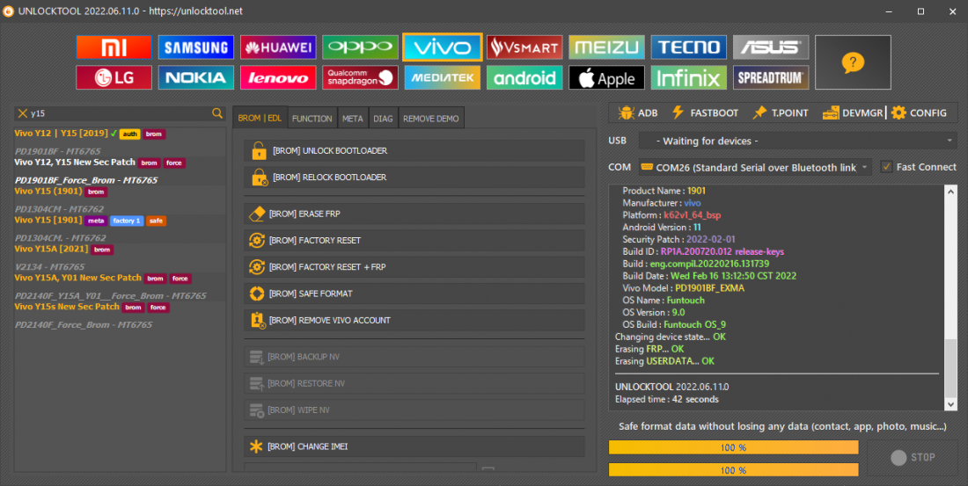Click the upper 100 % progress bar
Viewport: 968px width, 486px height.
[733, 447]
